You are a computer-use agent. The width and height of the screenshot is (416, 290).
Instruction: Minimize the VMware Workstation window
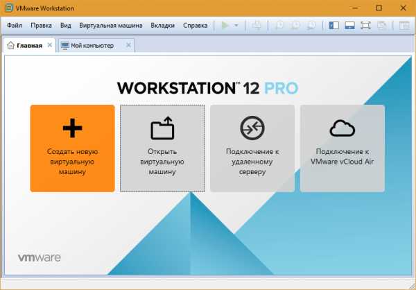[355, 8]
